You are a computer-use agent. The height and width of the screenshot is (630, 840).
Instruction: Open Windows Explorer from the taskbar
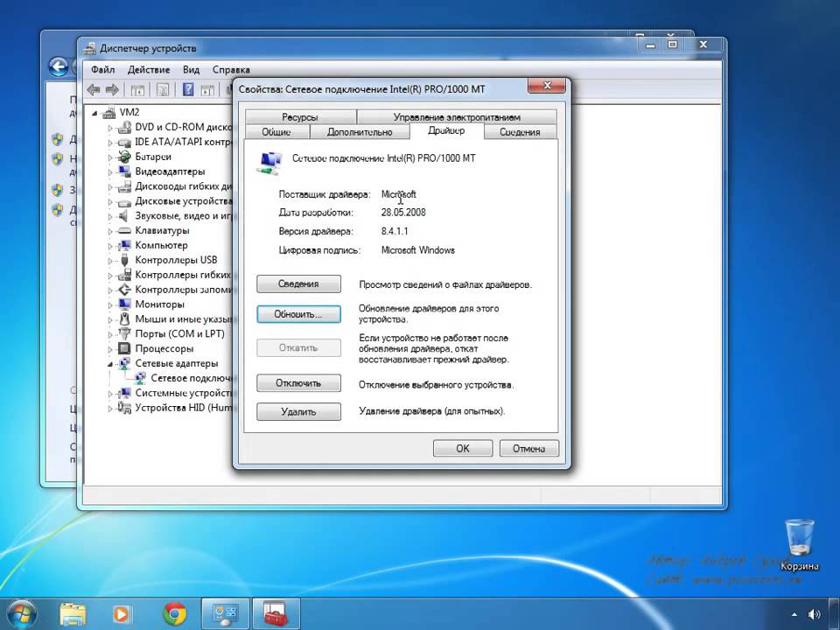click(73, 614)
